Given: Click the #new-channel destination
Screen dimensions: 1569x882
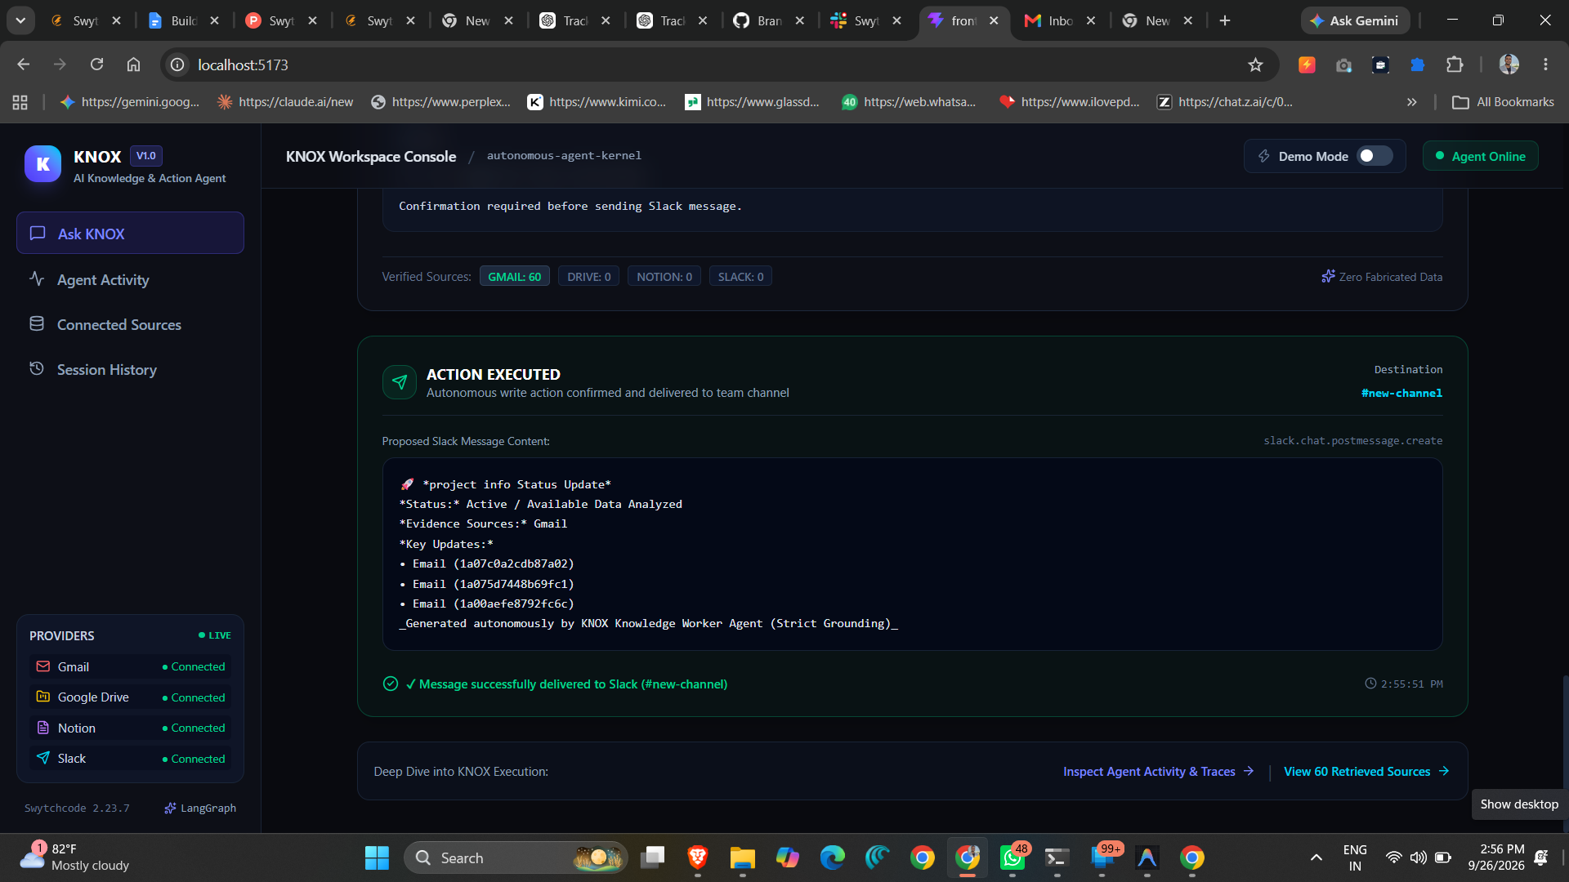Looking at the screenshot, I should [1401, 393].
